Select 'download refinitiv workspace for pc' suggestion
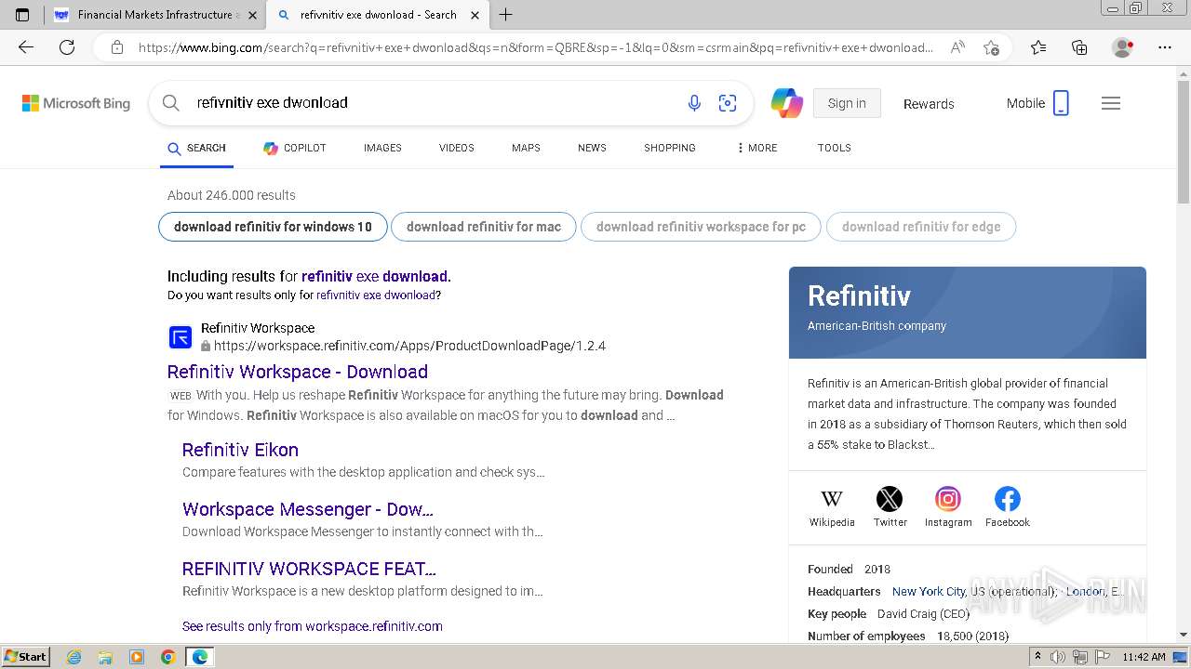Viewport: 1191px width, 669px height. click(x=701, y=227)
